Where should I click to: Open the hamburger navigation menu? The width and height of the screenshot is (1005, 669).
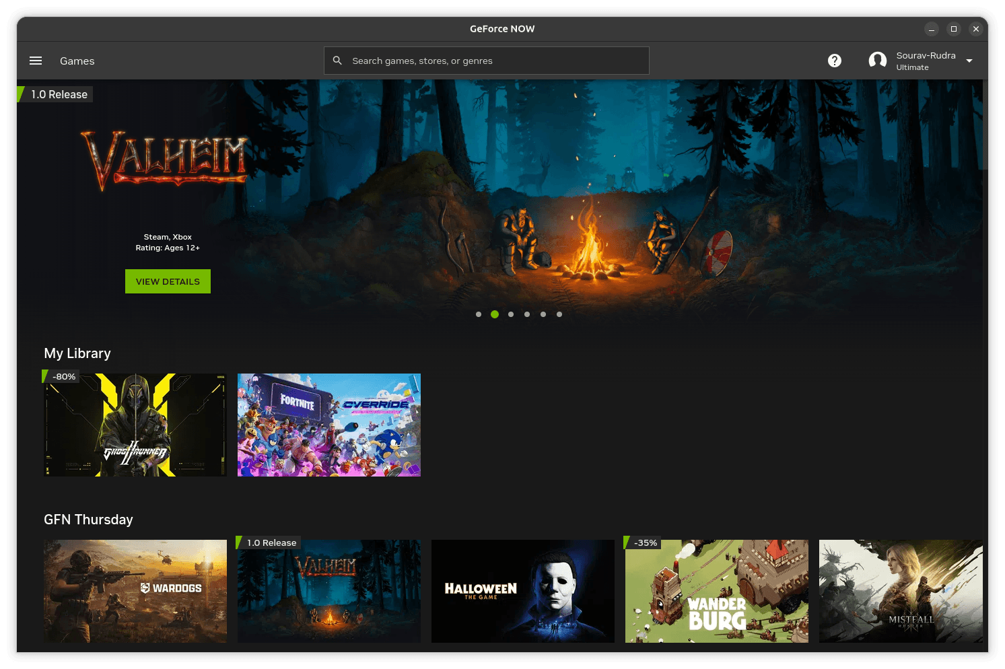pos(36,61)
